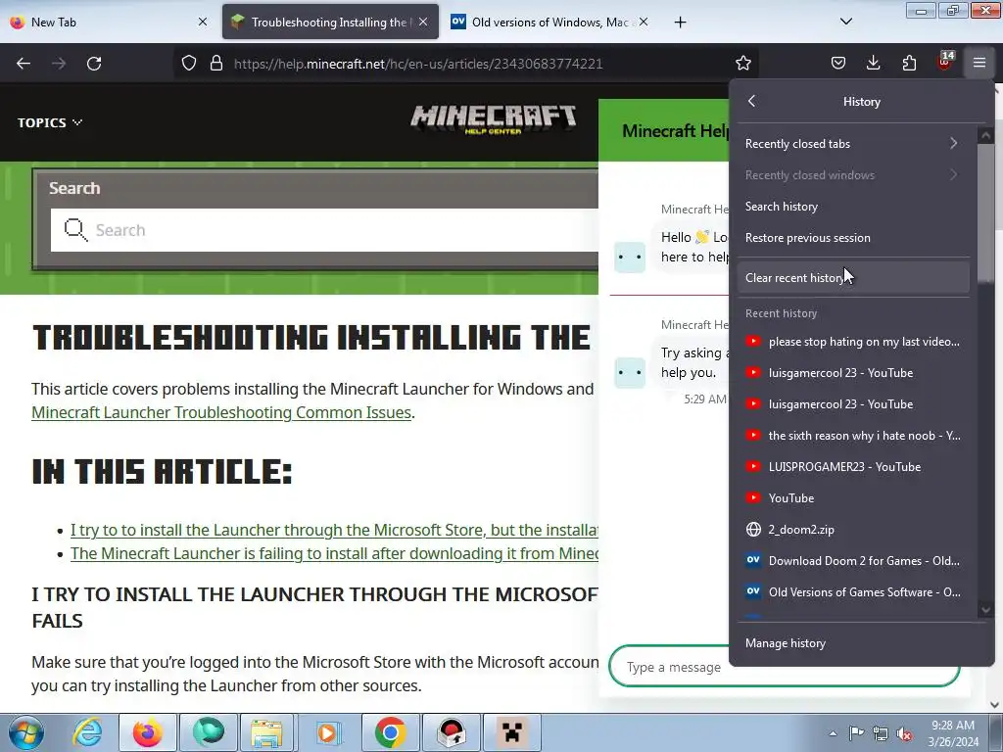Click the site padlock security icon
This screenshot has width=1003, height=752.
(216, 64)
